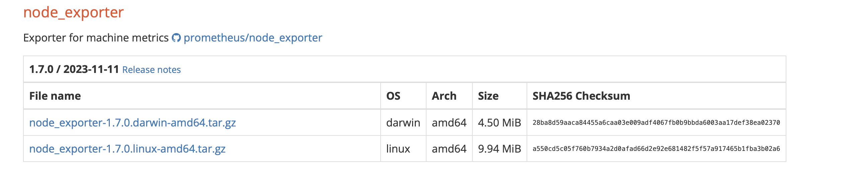Click the 1.7.0 / 2023-11-11 version label

pyautogui.click(x=74, y=69)
